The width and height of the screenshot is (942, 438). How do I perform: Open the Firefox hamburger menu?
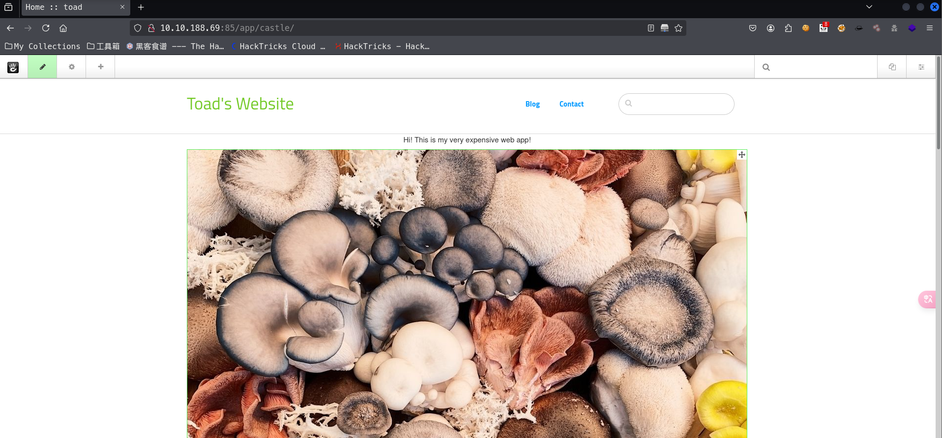coord(930,28)
